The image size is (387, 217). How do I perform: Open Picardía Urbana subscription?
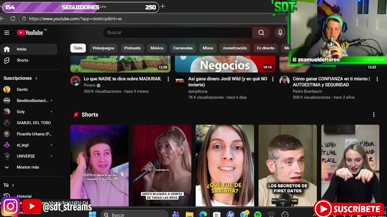(28, 134)
